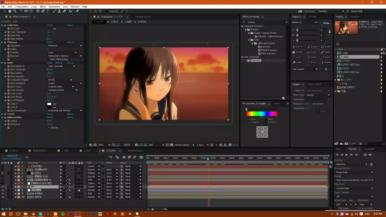
Task: Open the viewer resolution dropdown showing Half
Action: tap(156, 145)
